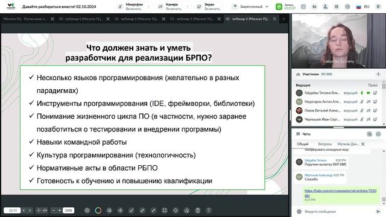Open the drawing color picker ring

point(98,210)
